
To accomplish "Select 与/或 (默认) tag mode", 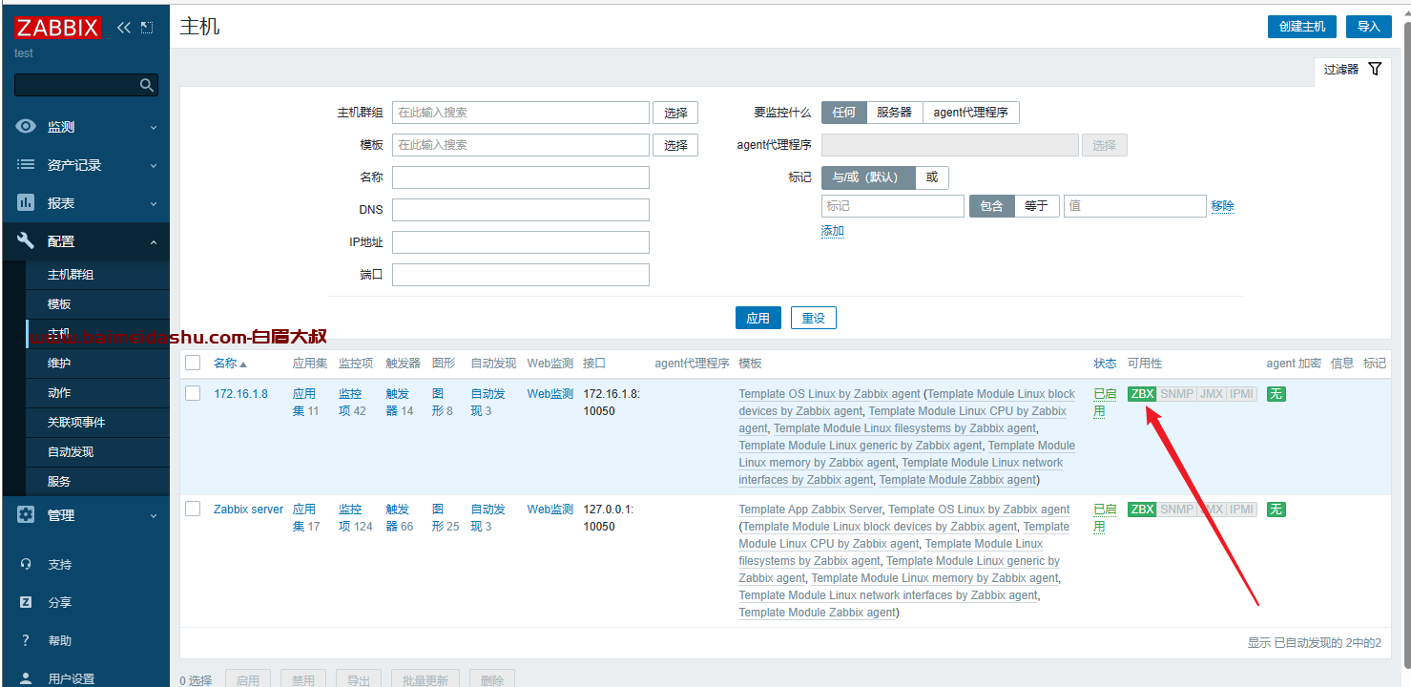I will (868, 177).
